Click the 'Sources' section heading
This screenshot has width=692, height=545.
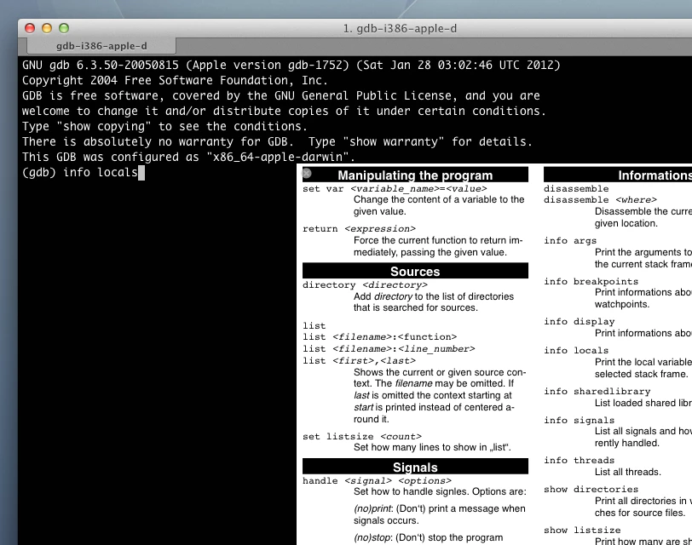415,271
